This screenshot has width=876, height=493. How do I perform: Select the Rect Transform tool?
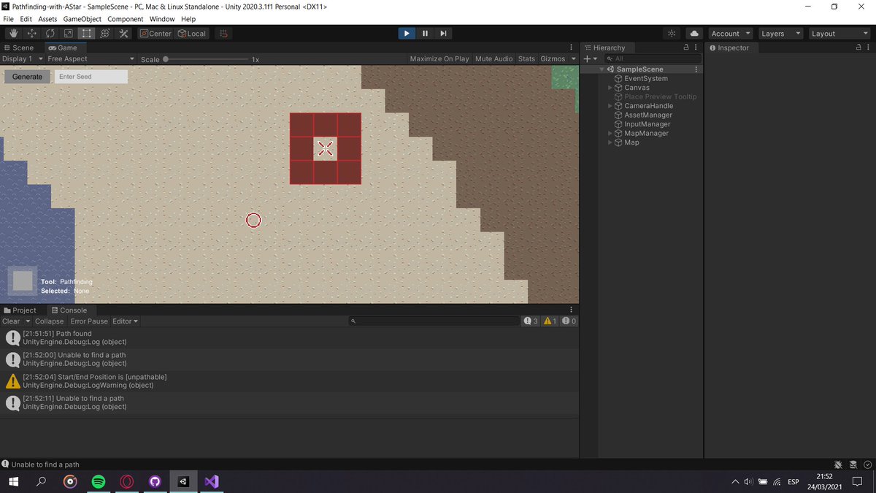[87, 34]
